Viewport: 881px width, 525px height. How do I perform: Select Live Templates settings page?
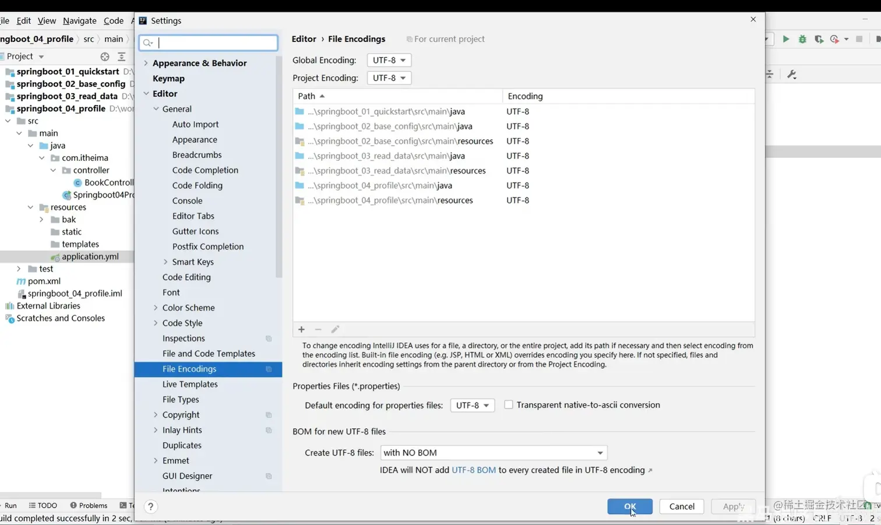tap(190, 384)
